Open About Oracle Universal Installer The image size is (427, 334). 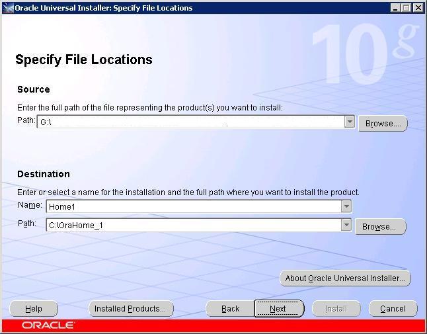pyautogui.click(x=345, y=278)
